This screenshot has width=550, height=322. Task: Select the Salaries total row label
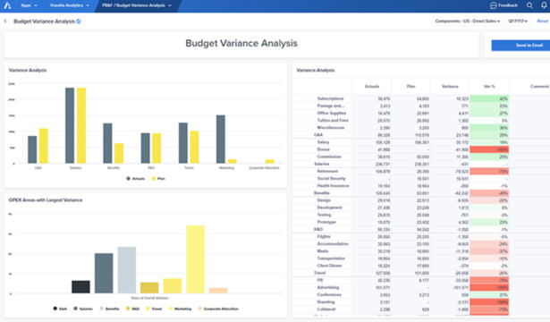[321, 164]
